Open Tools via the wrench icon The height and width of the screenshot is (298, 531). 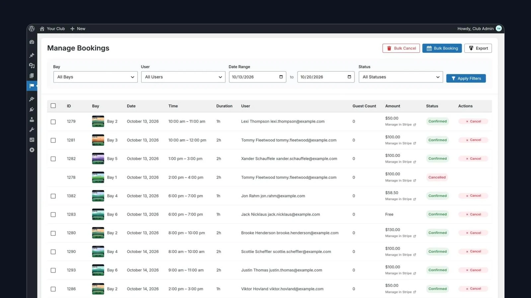[x=32, y=130]
